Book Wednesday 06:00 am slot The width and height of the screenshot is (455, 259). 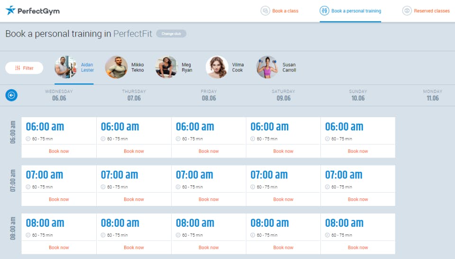[x=59, y=151]
